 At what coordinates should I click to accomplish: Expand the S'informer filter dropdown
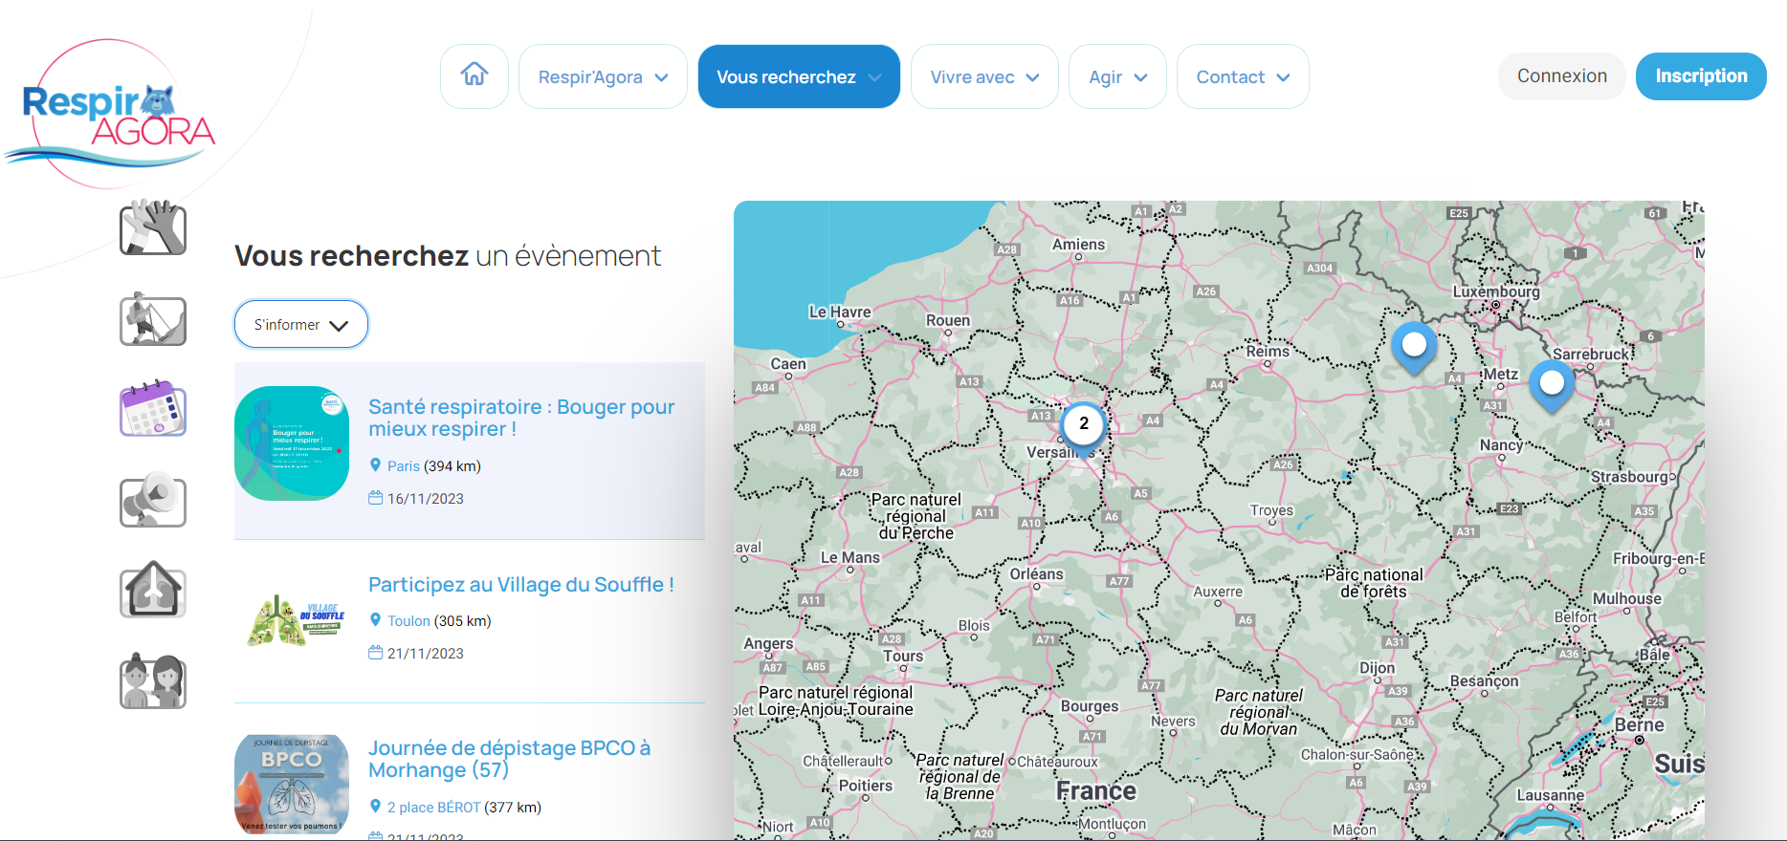pos(301,325)
